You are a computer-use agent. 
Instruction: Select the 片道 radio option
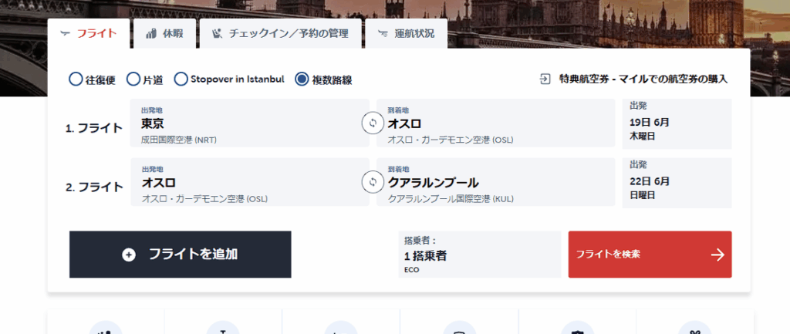133,79
